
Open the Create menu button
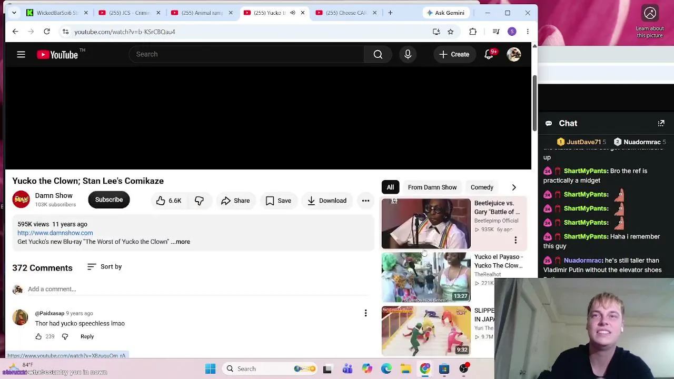tap(454, 54)
